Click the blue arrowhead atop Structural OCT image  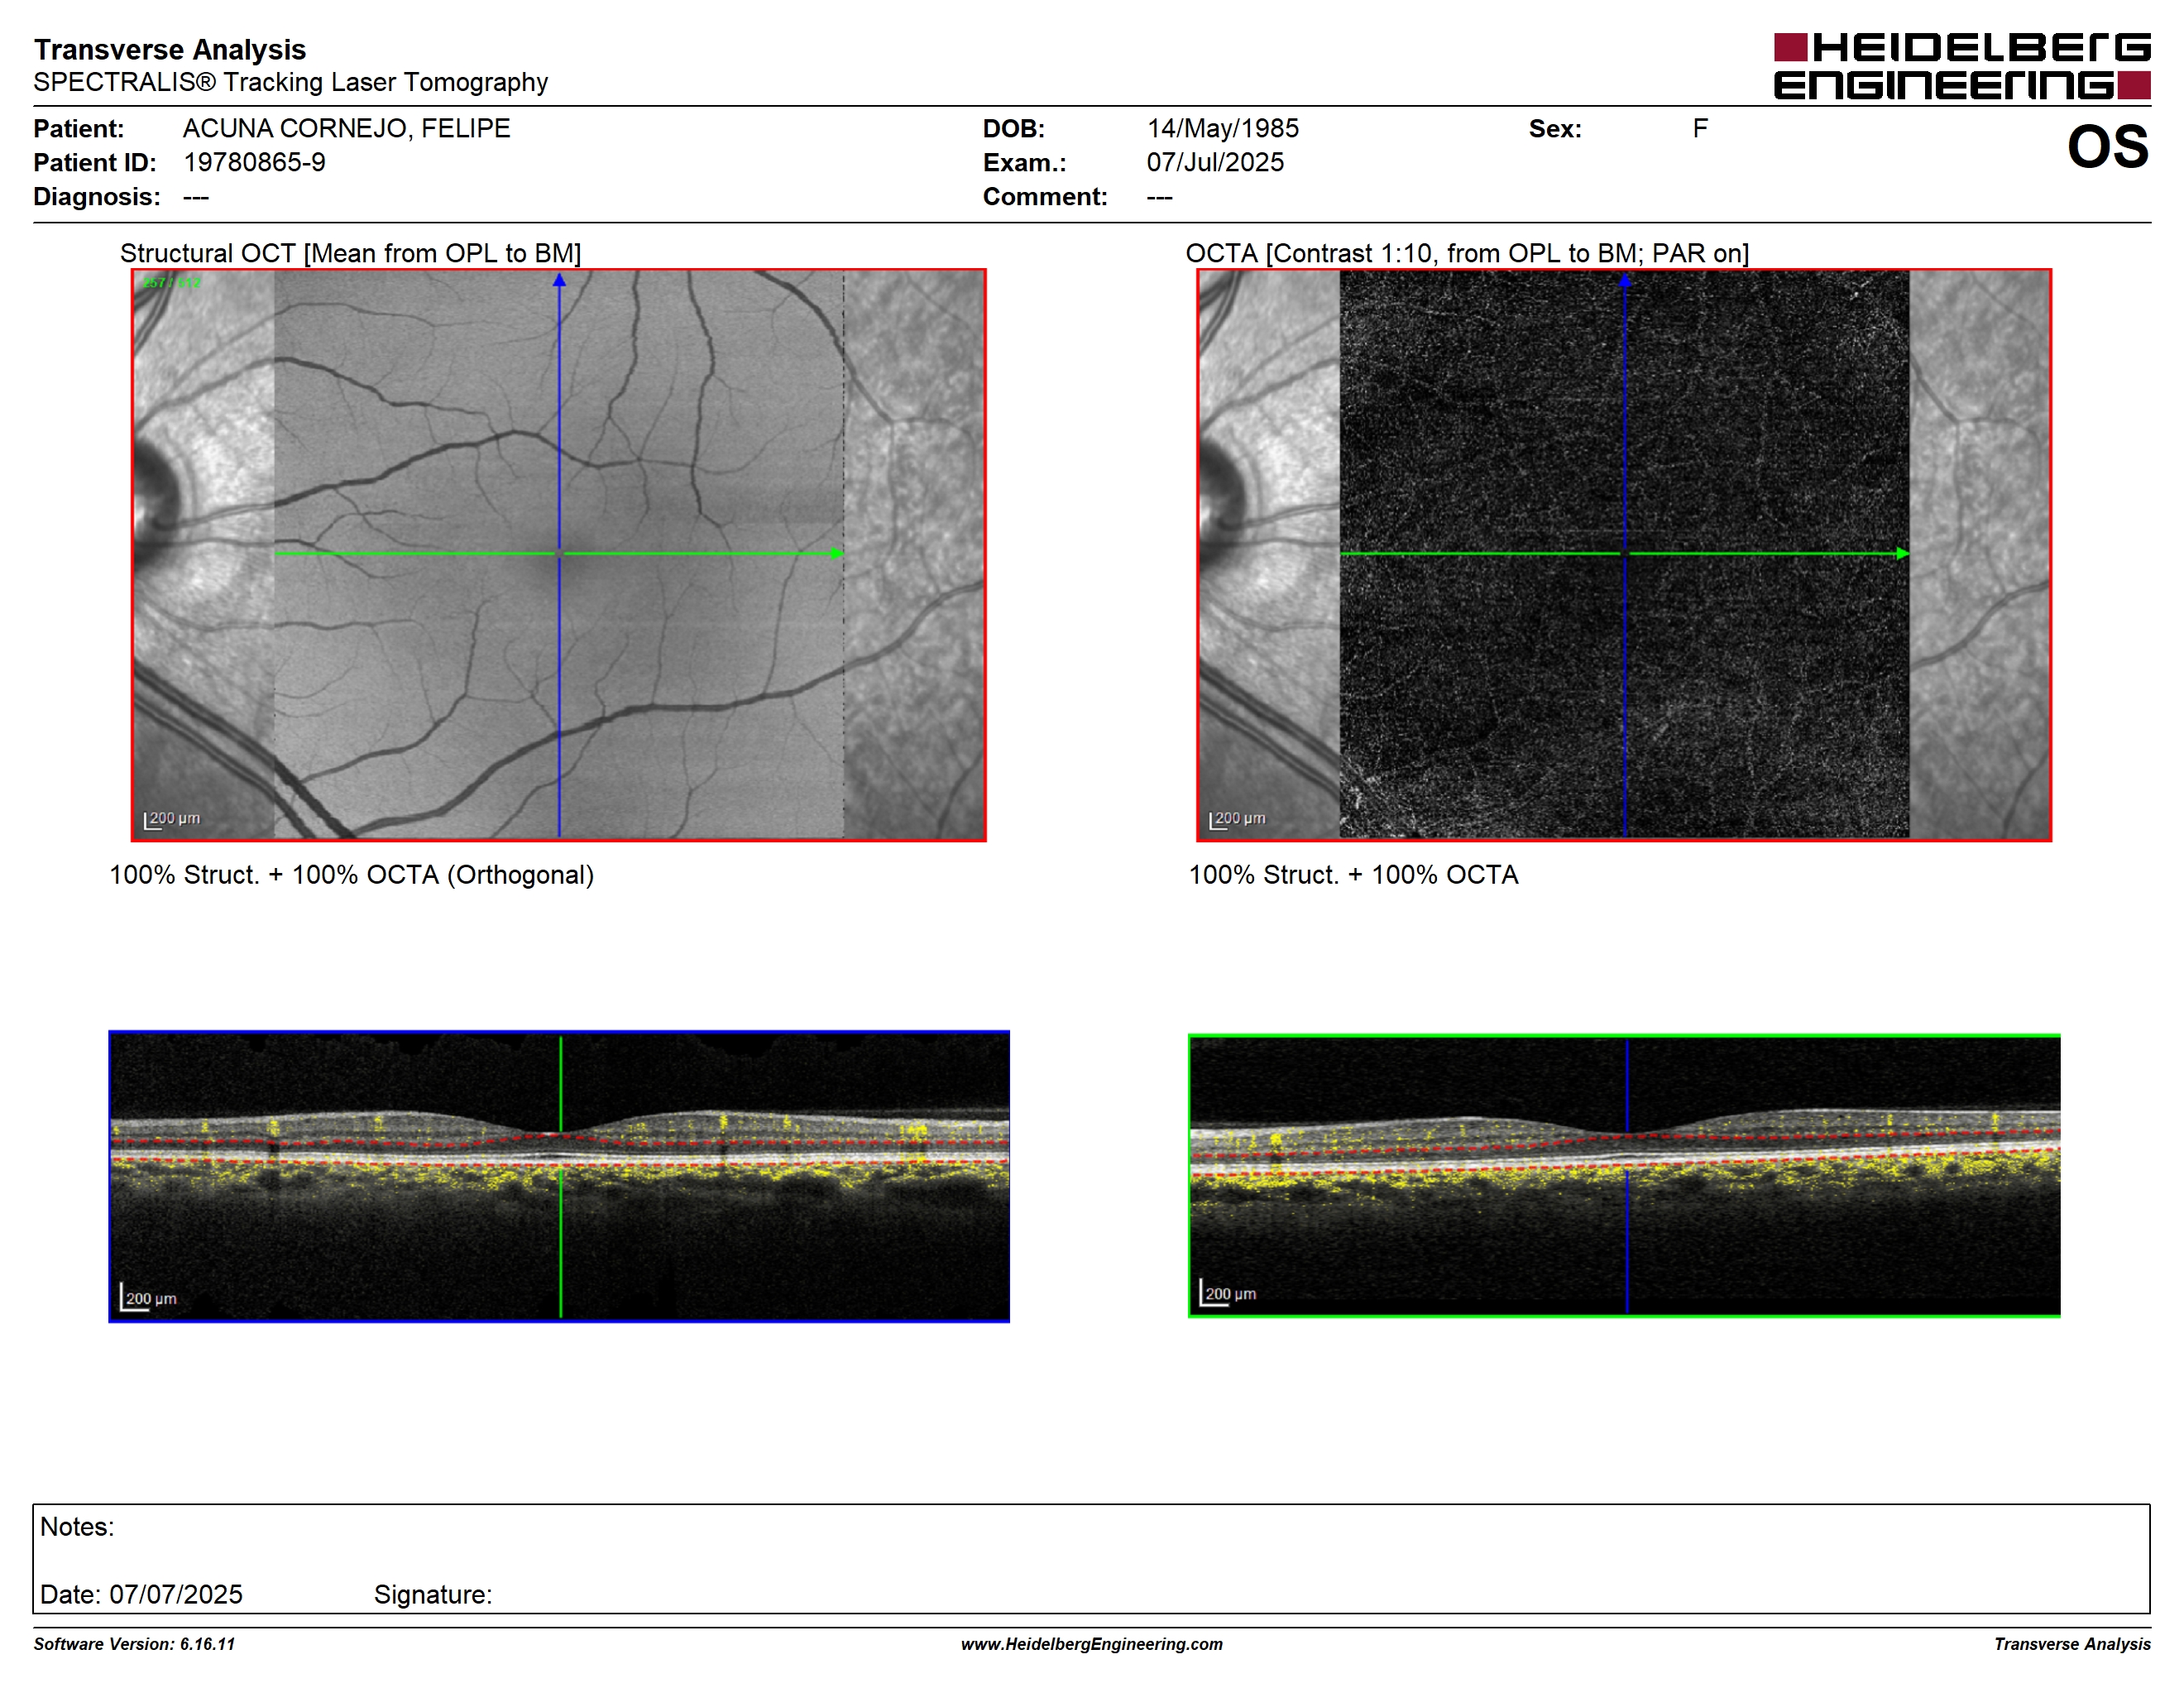pos(559,280)
